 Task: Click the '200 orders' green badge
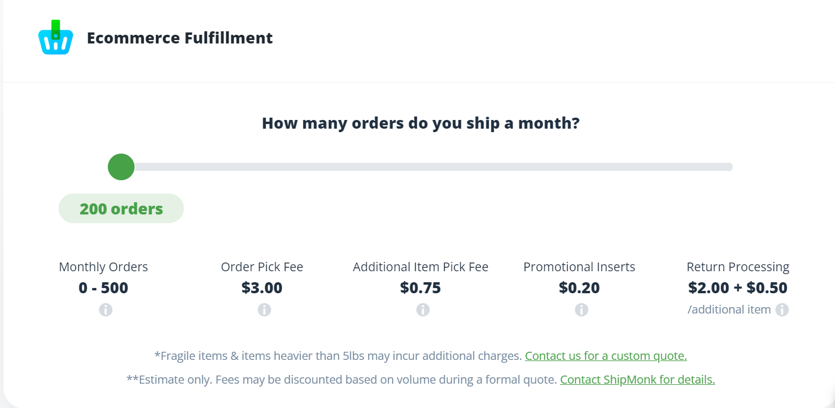pyautogui.click(x=121, y=209)
